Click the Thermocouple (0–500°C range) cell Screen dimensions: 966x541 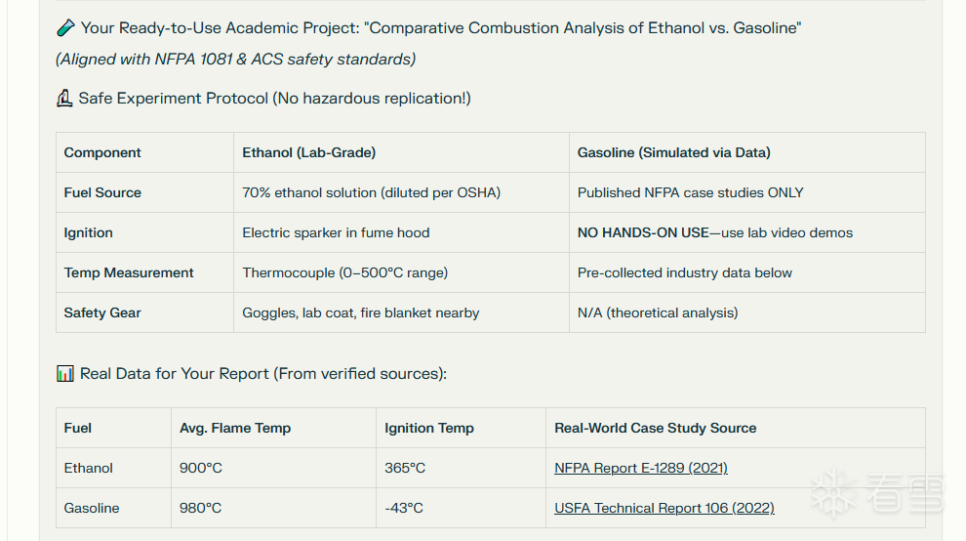click(344, 272)
